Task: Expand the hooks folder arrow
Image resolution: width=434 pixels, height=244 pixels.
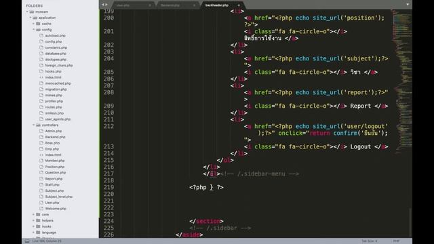Action: (x=33, y=226)
